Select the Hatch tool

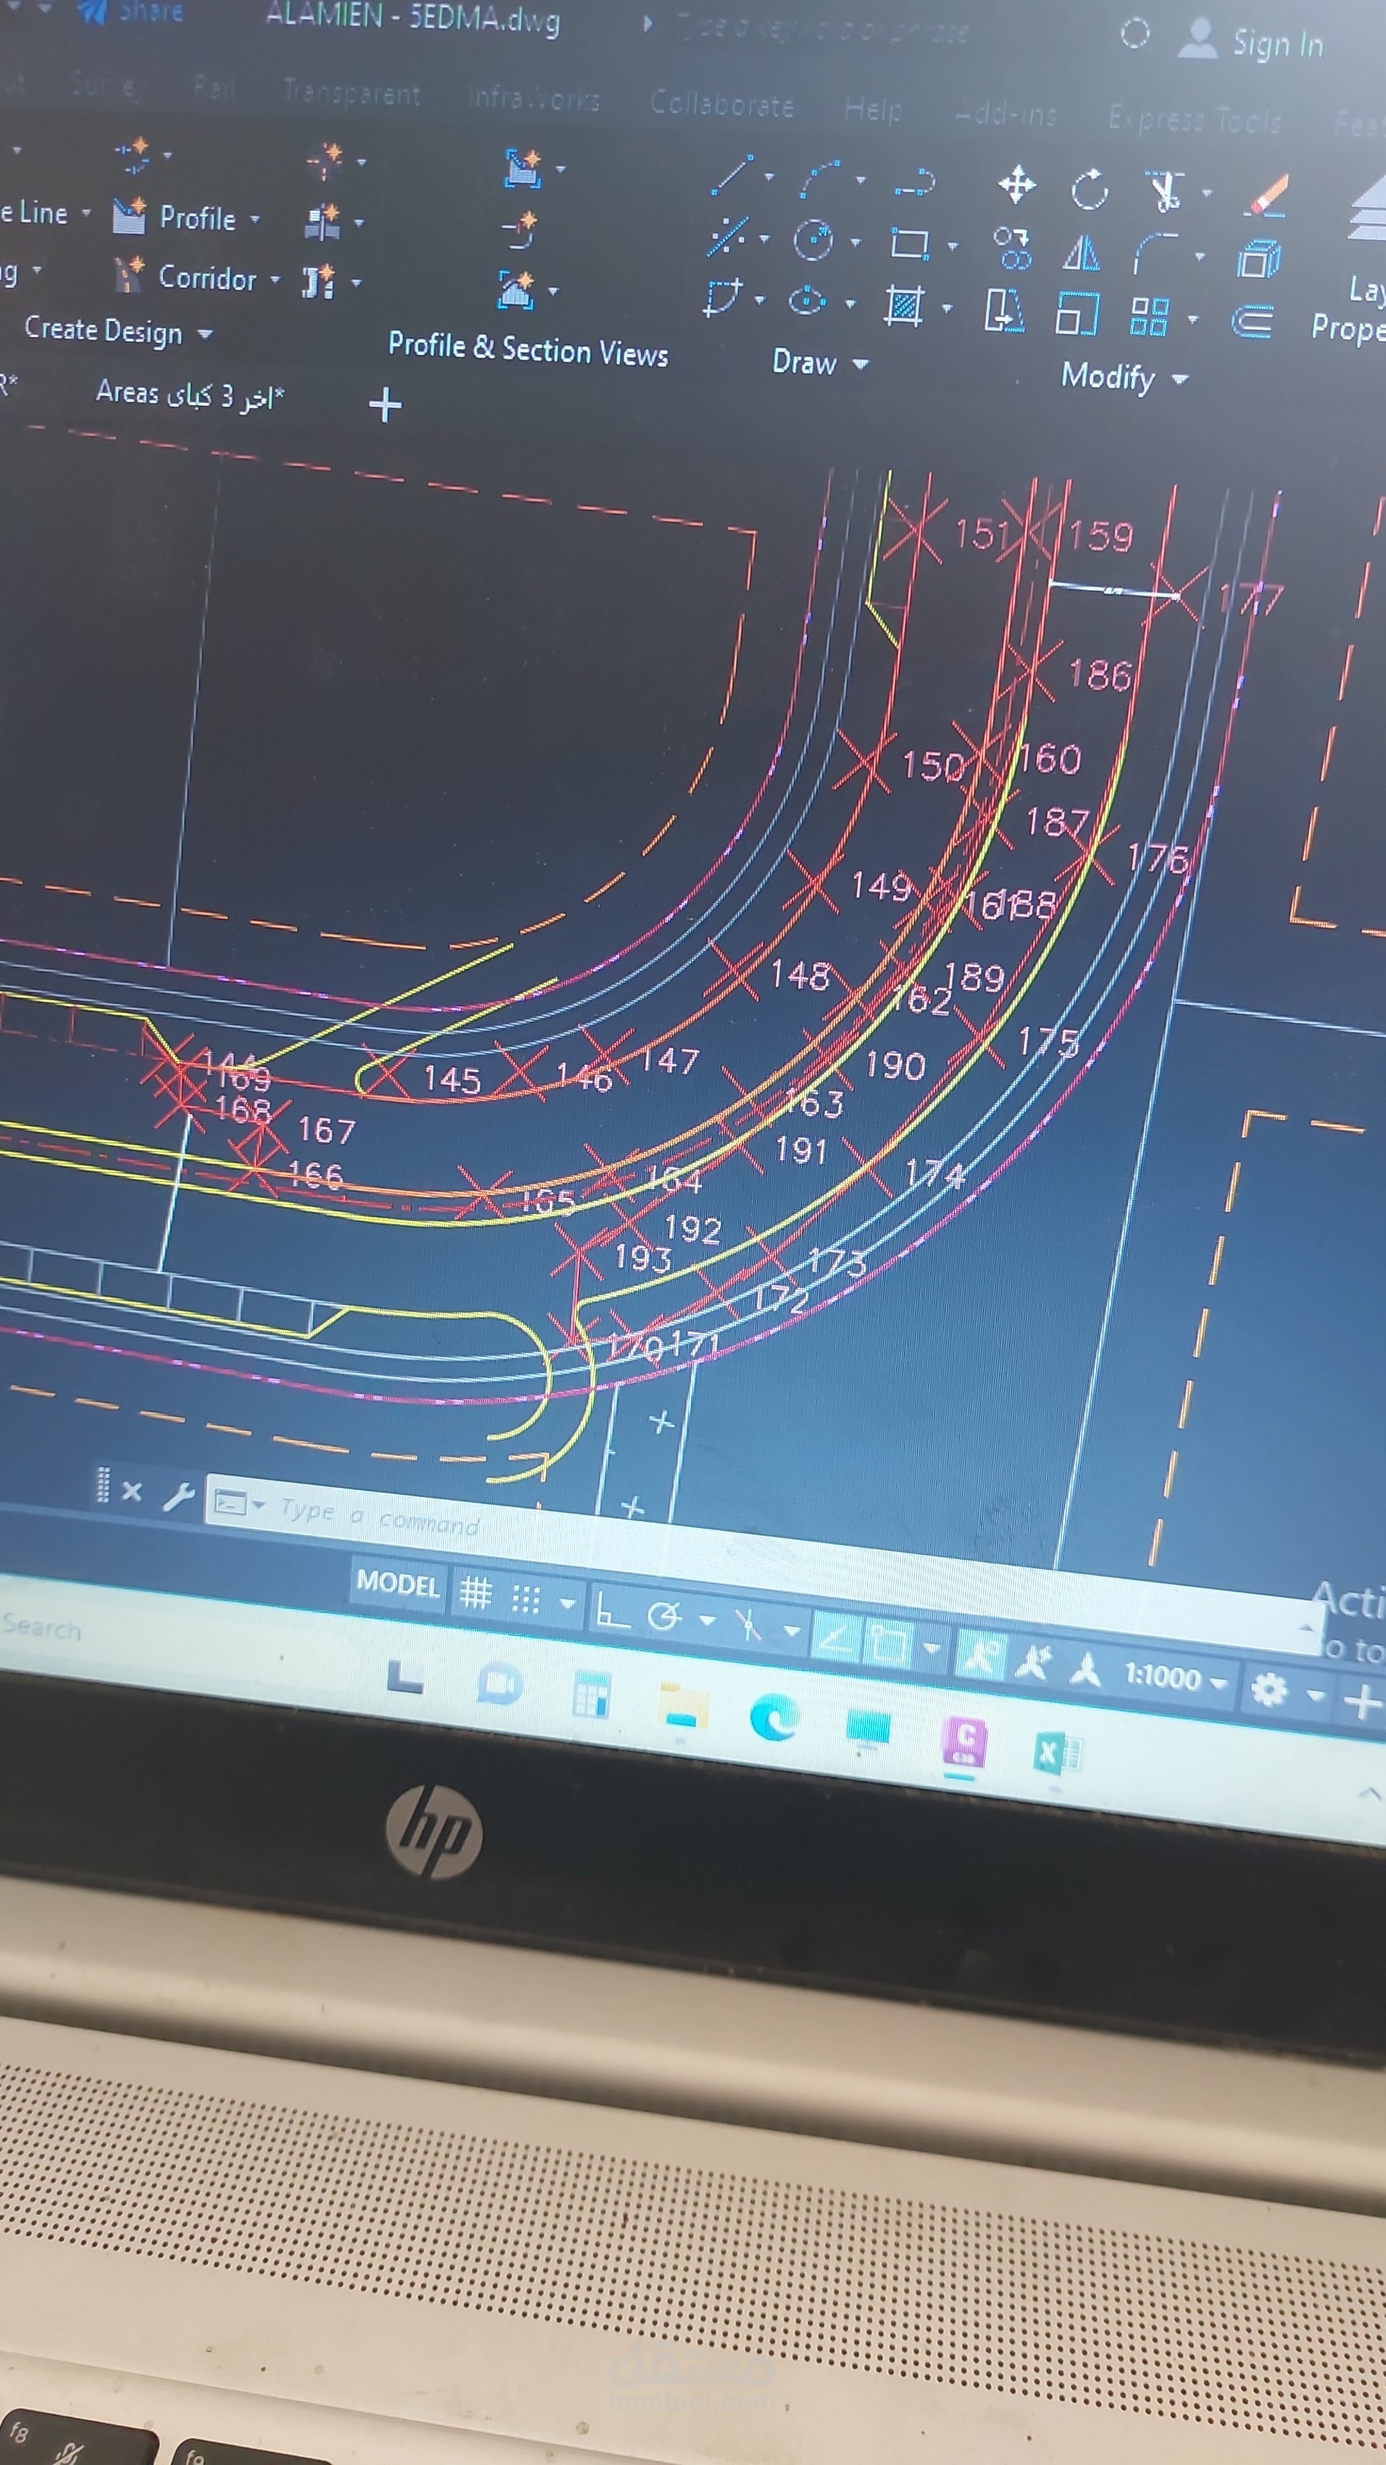pyautogui.click(x=903, y=307)
